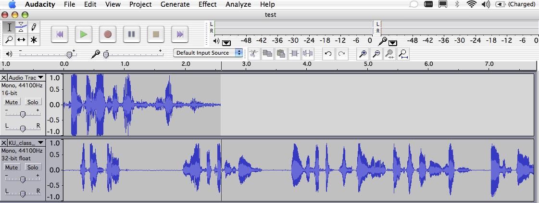Start playback with the Play button
This screenshot has width=539, height=203.
(x=84, y=34)
